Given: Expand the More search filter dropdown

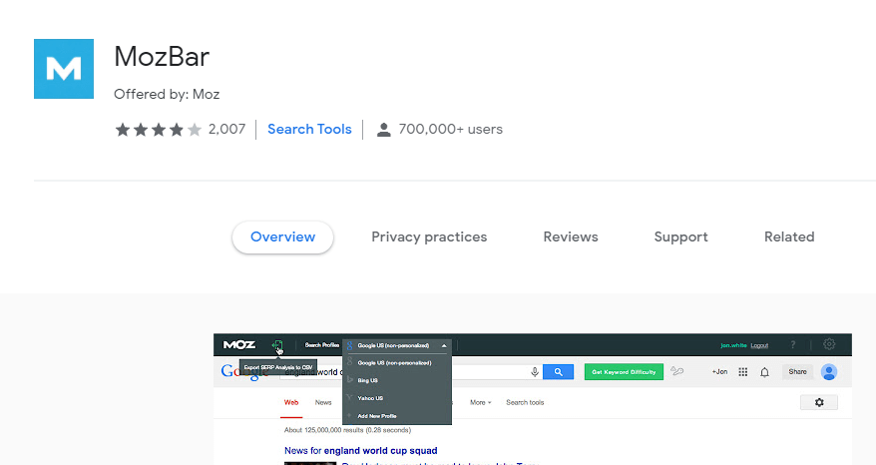Looking at the screenshot, I should tap(481, 402).
